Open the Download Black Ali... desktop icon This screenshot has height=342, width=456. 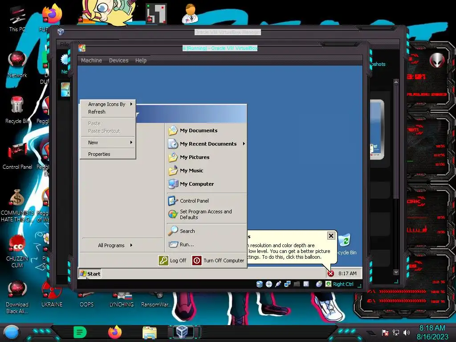pyautogui.click(x=17, y=297)
